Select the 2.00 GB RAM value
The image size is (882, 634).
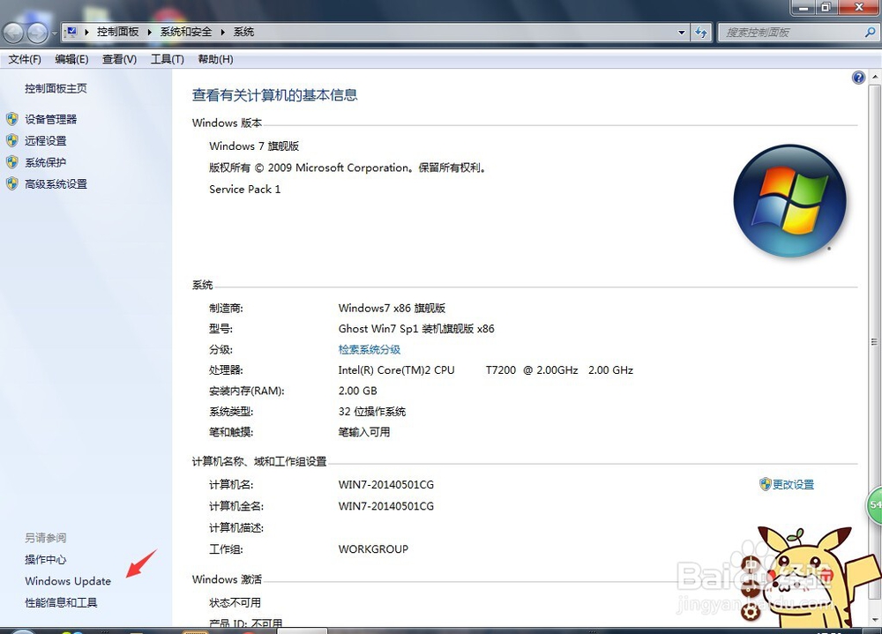coord(358,391)
